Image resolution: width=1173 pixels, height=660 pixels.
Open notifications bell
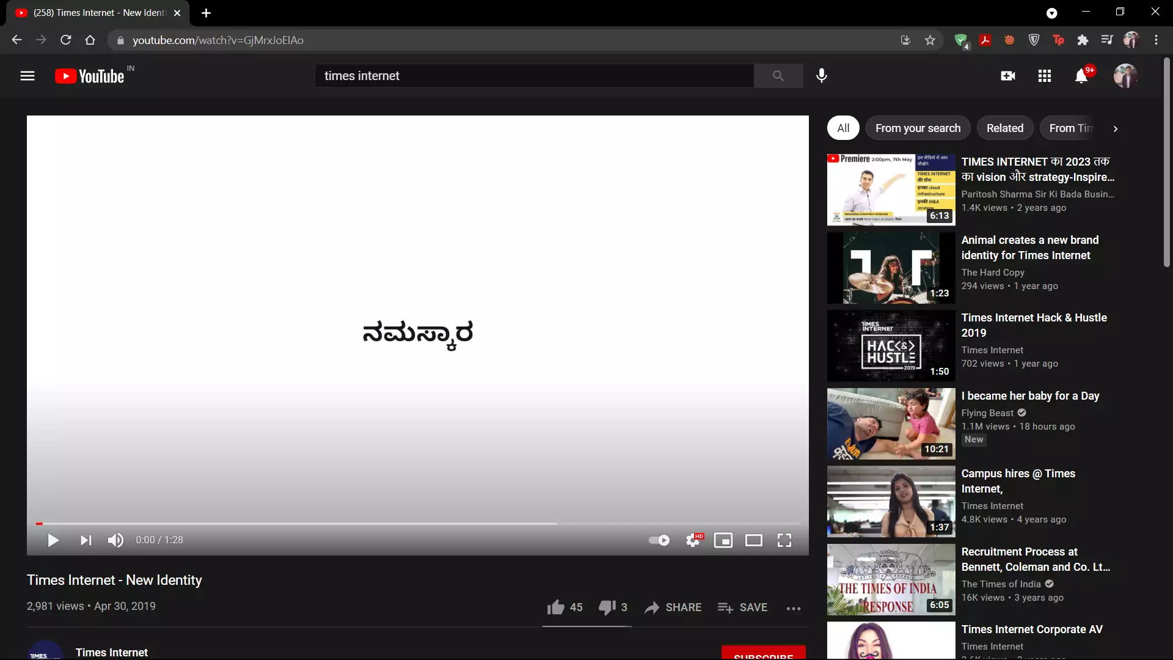1081,76
